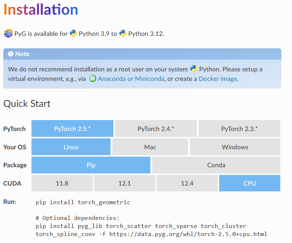
Task: Select PyTorch 2.4.* version
Action: click(156, 128)
